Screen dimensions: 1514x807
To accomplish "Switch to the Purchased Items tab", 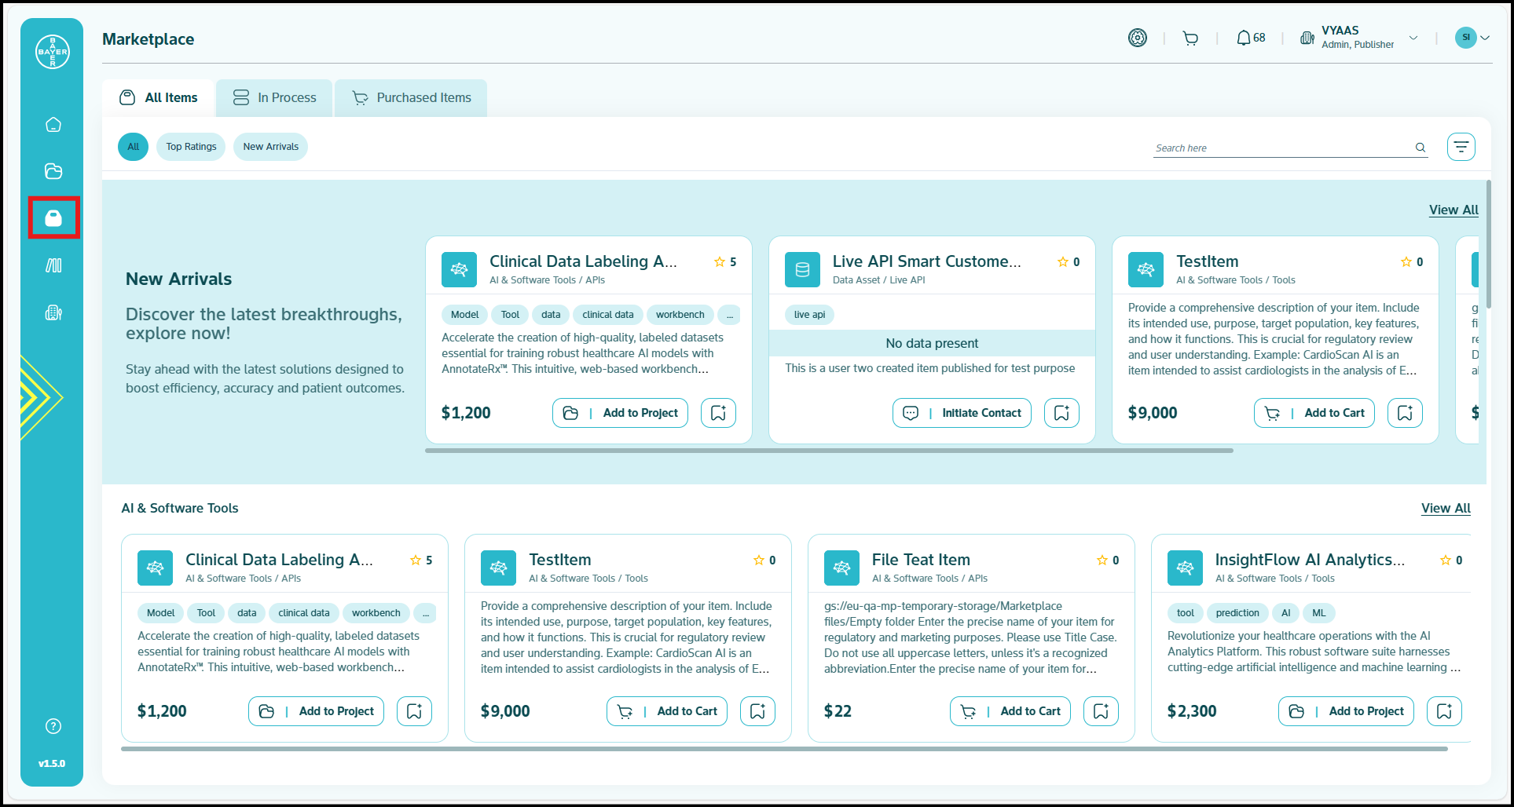I will pos(411,98).
